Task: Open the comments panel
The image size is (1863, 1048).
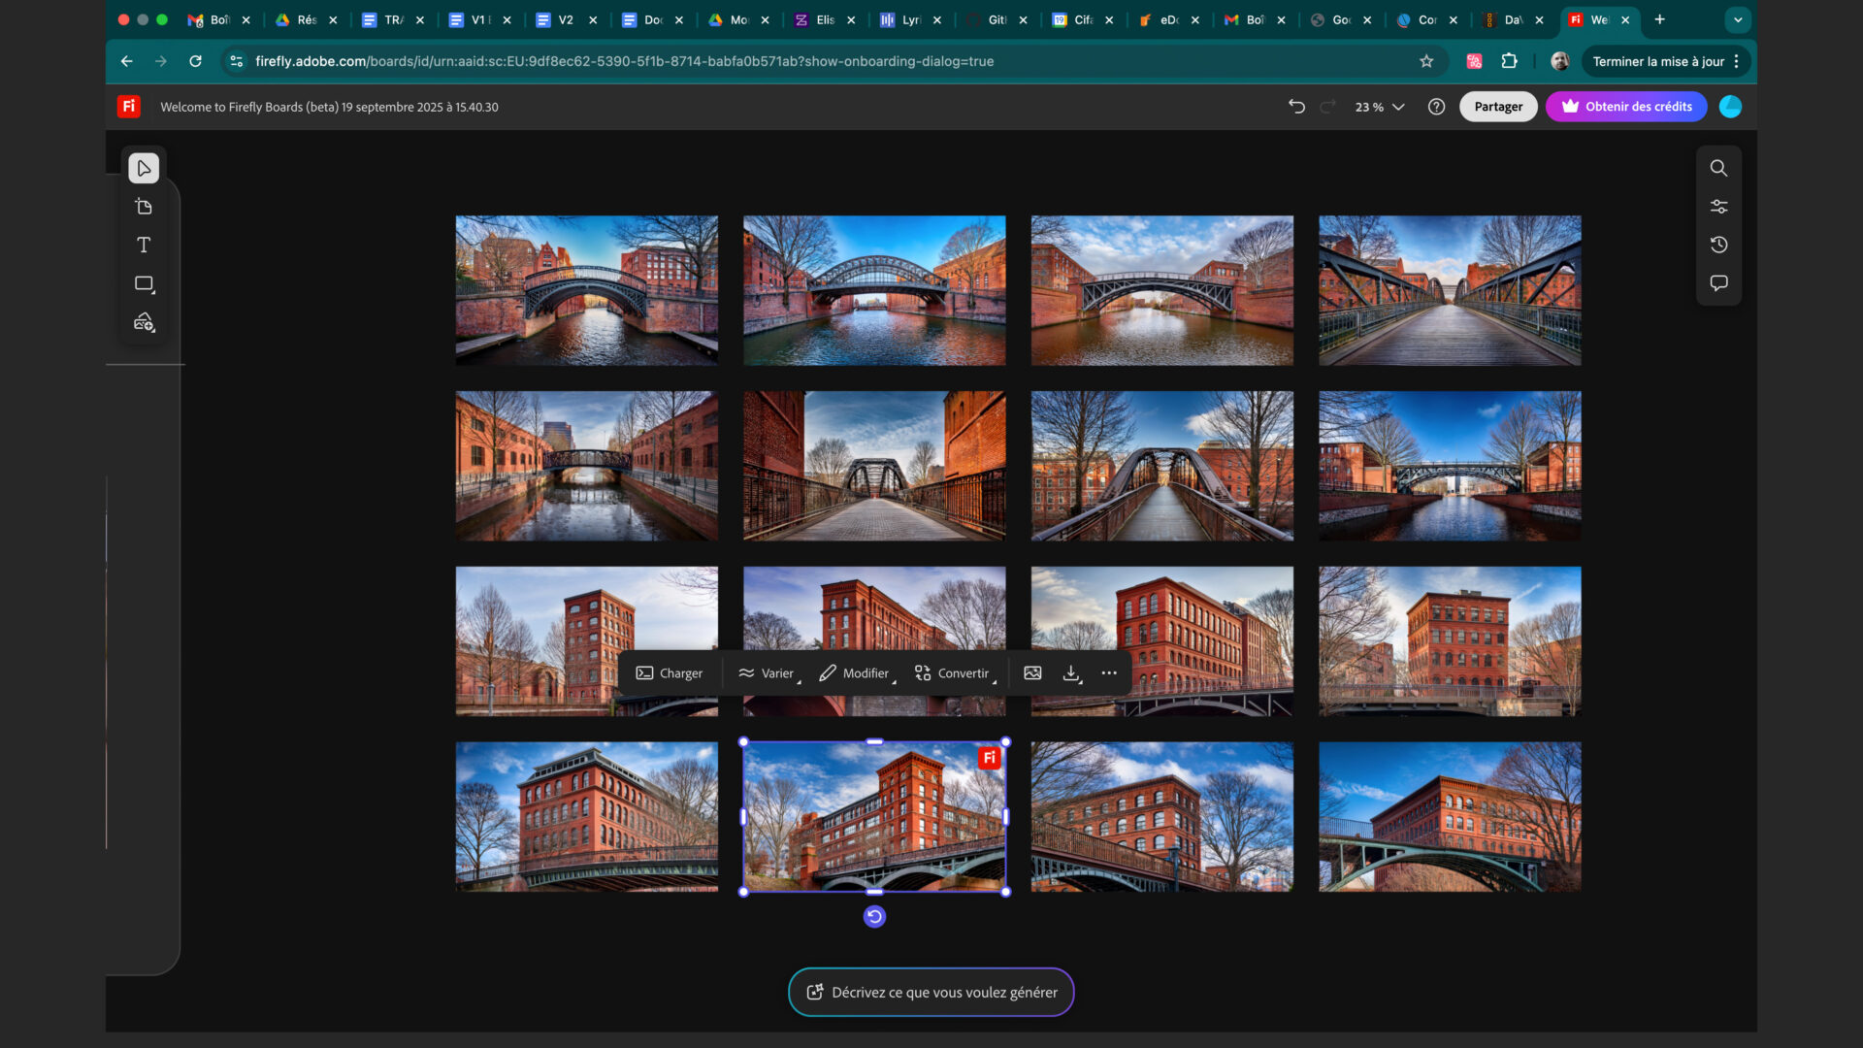Action: click(1718, 283)
